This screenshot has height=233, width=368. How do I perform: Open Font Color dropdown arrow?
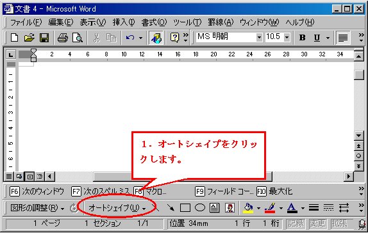(x=303, y=207)
